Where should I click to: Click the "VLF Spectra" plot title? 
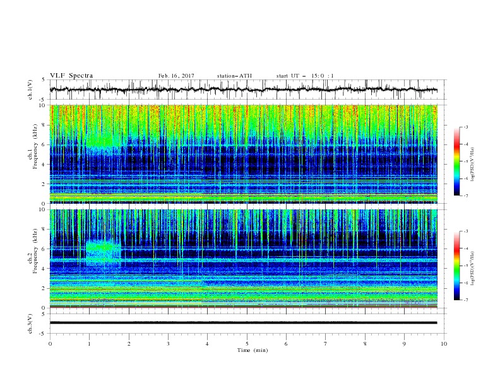click(x=71, y=76)
